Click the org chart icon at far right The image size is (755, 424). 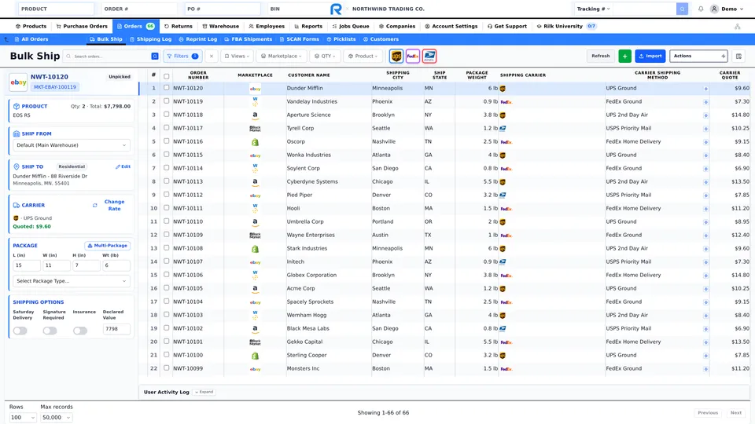(x=737, y=27)
